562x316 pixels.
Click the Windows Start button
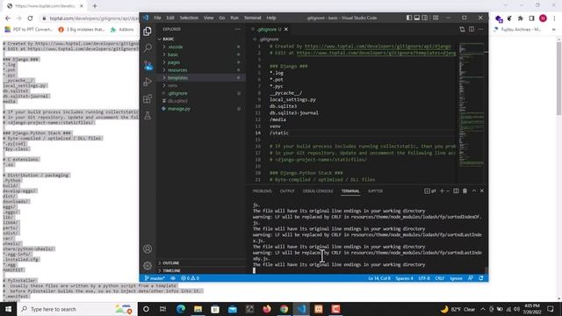[8, 309]
